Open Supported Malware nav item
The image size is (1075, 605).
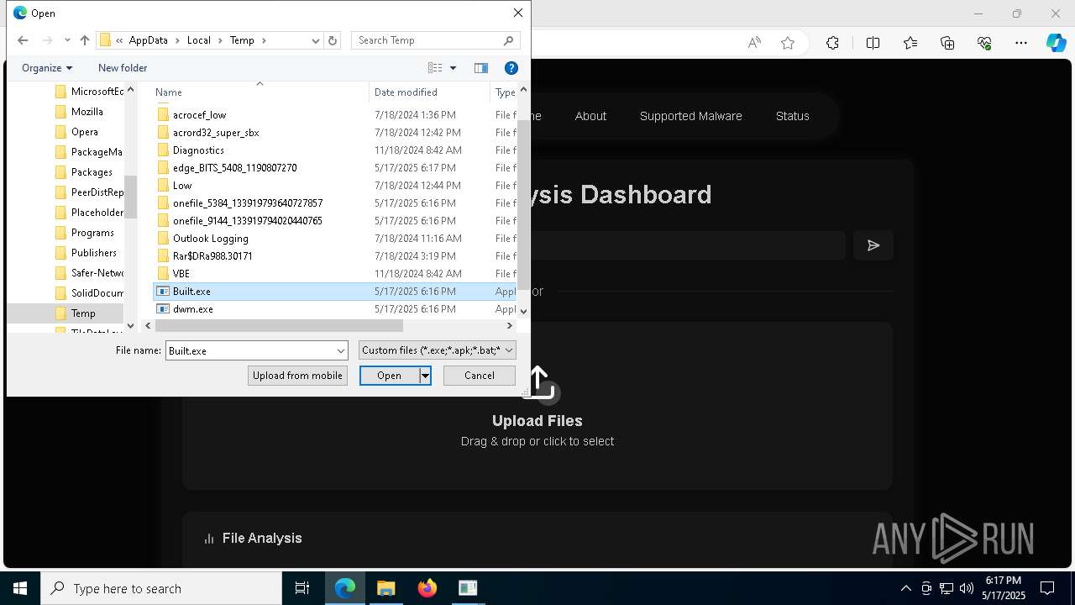691,116
